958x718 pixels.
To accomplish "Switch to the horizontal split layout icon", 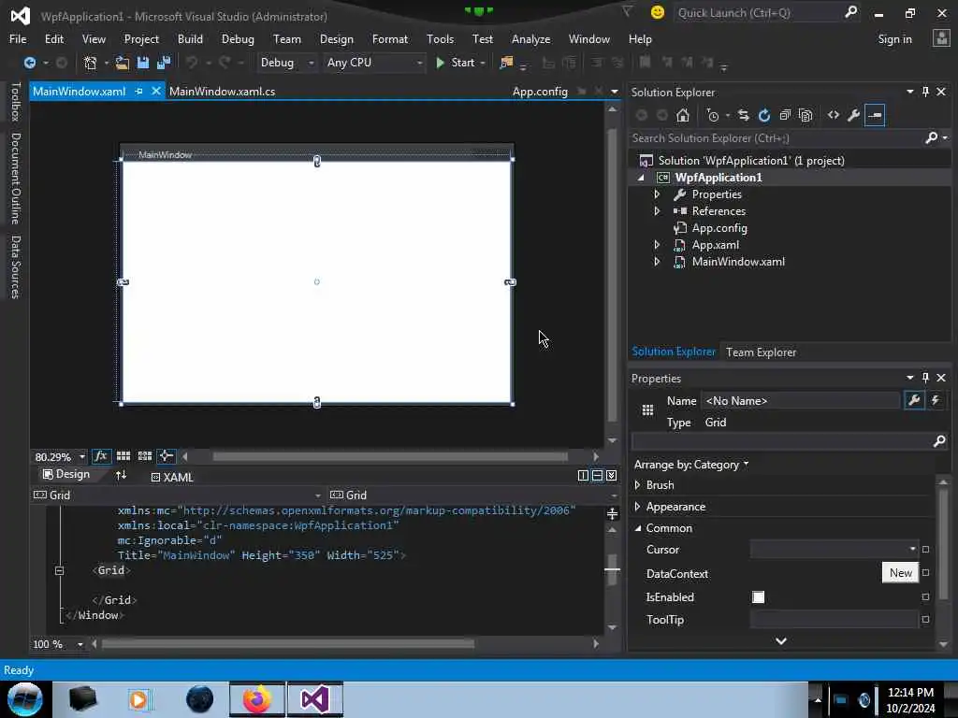I will click(x=597, y=476).
